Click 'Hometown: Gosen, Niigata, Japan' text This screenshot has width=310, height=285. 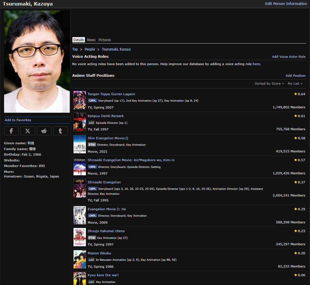pyautogui.click(x=32, y=176)
